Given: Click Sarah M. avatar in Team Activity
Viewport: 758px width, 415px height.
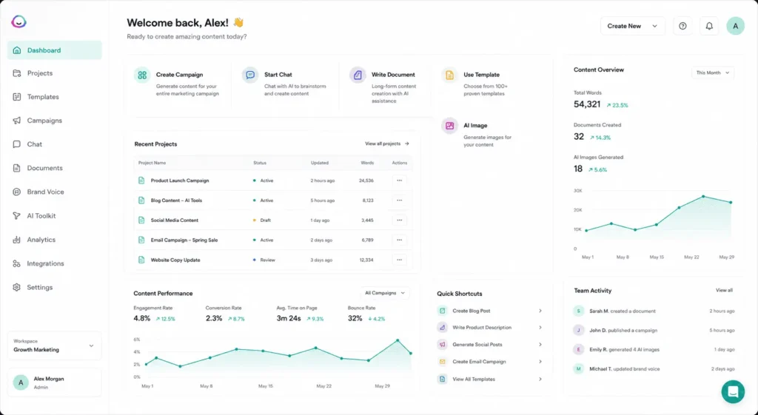Looking at the screenshot, I should pos(579,311).
